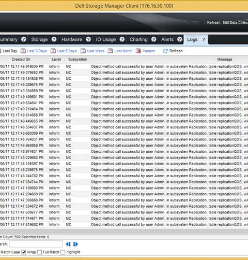Open help icon beside the Logs tab

[204, 39]
